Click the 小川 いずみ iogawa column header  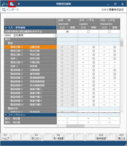tap(88, 22)
